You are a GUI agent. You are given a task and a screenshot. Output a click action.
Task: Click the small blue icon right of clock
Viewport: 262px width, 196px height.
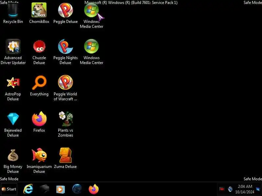tap(258, 189)
